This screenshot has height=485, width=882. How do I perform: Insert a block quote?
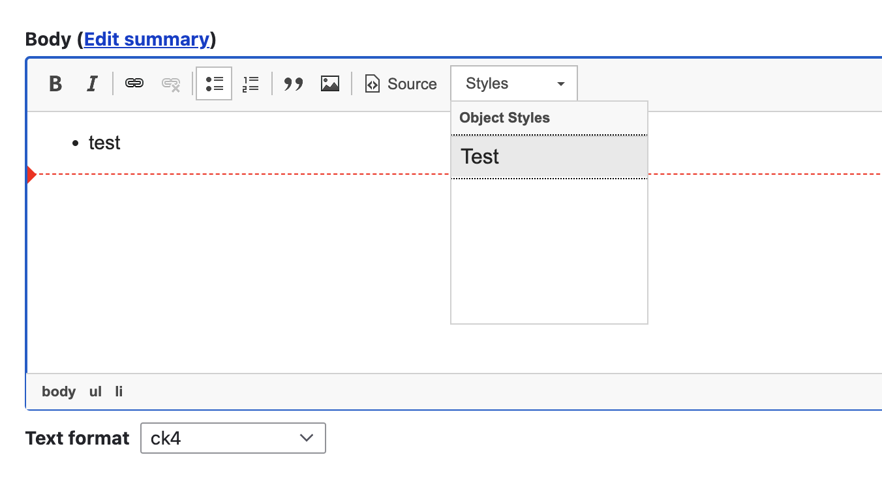coord(294,84)
